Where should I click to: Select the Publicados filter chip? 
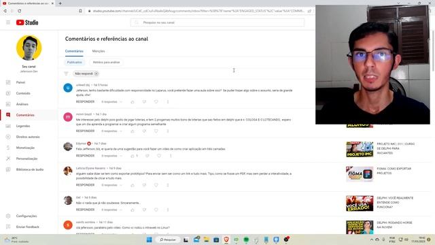(74, 62)
